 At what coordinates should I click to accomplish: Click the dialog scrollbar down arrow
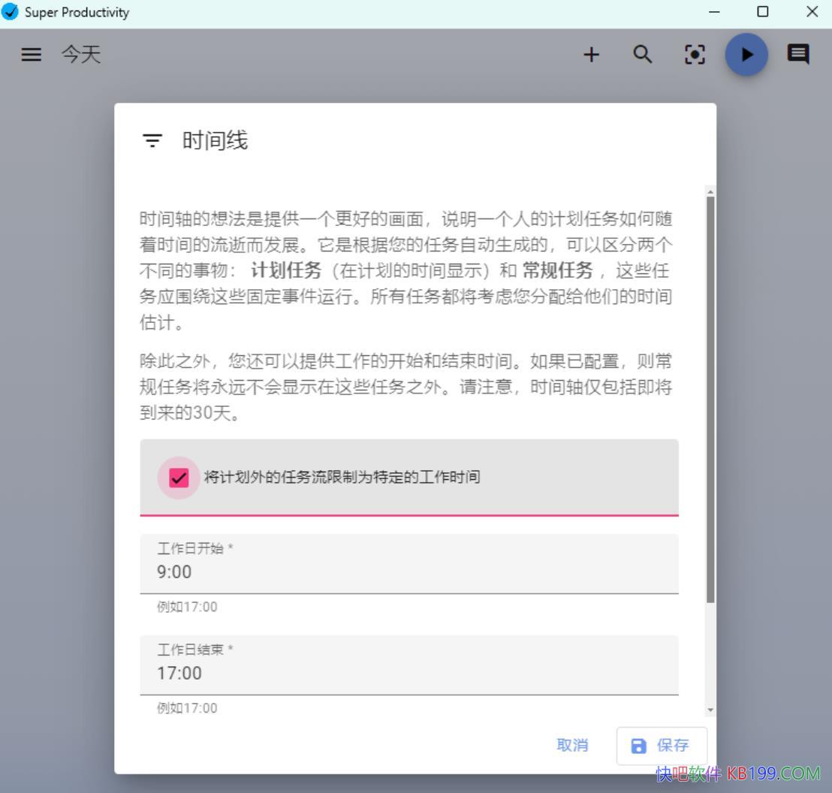pyautogui.click(x=710, y=710)
